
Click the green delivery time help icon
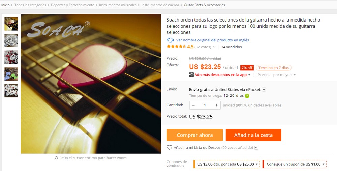point(247,96)
